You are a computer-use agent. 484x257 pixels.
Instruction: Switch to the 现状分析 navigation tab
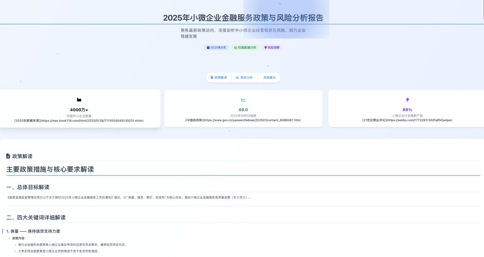point(244,78)
